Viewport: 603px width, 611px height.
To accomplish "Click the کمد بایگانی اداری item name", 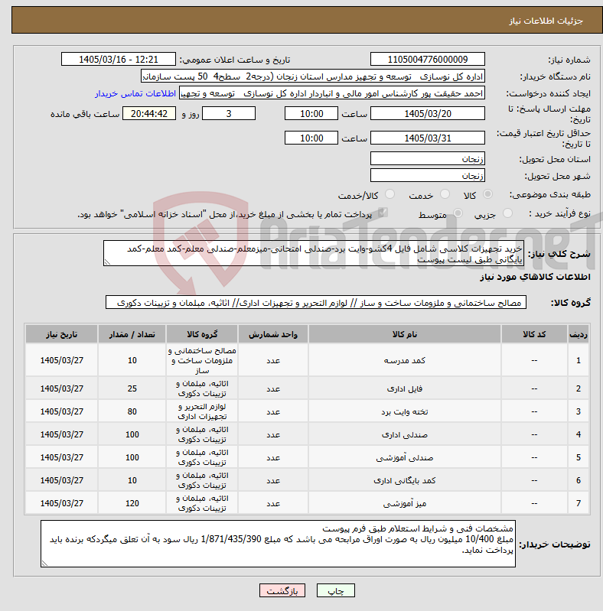I will (x=405, y=481).
